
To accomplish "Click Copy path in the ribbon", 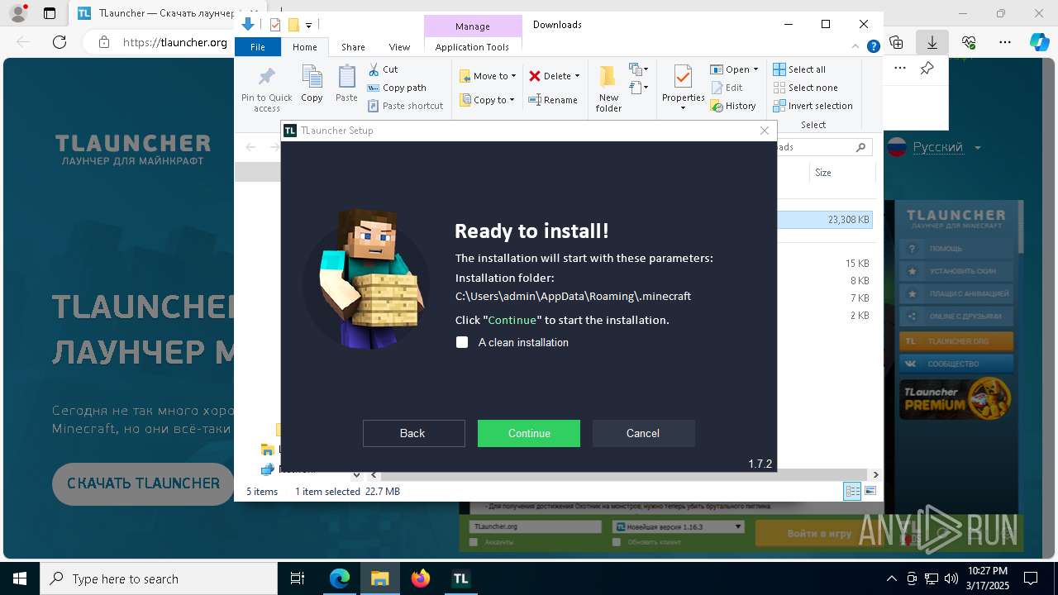I will 397,88.
